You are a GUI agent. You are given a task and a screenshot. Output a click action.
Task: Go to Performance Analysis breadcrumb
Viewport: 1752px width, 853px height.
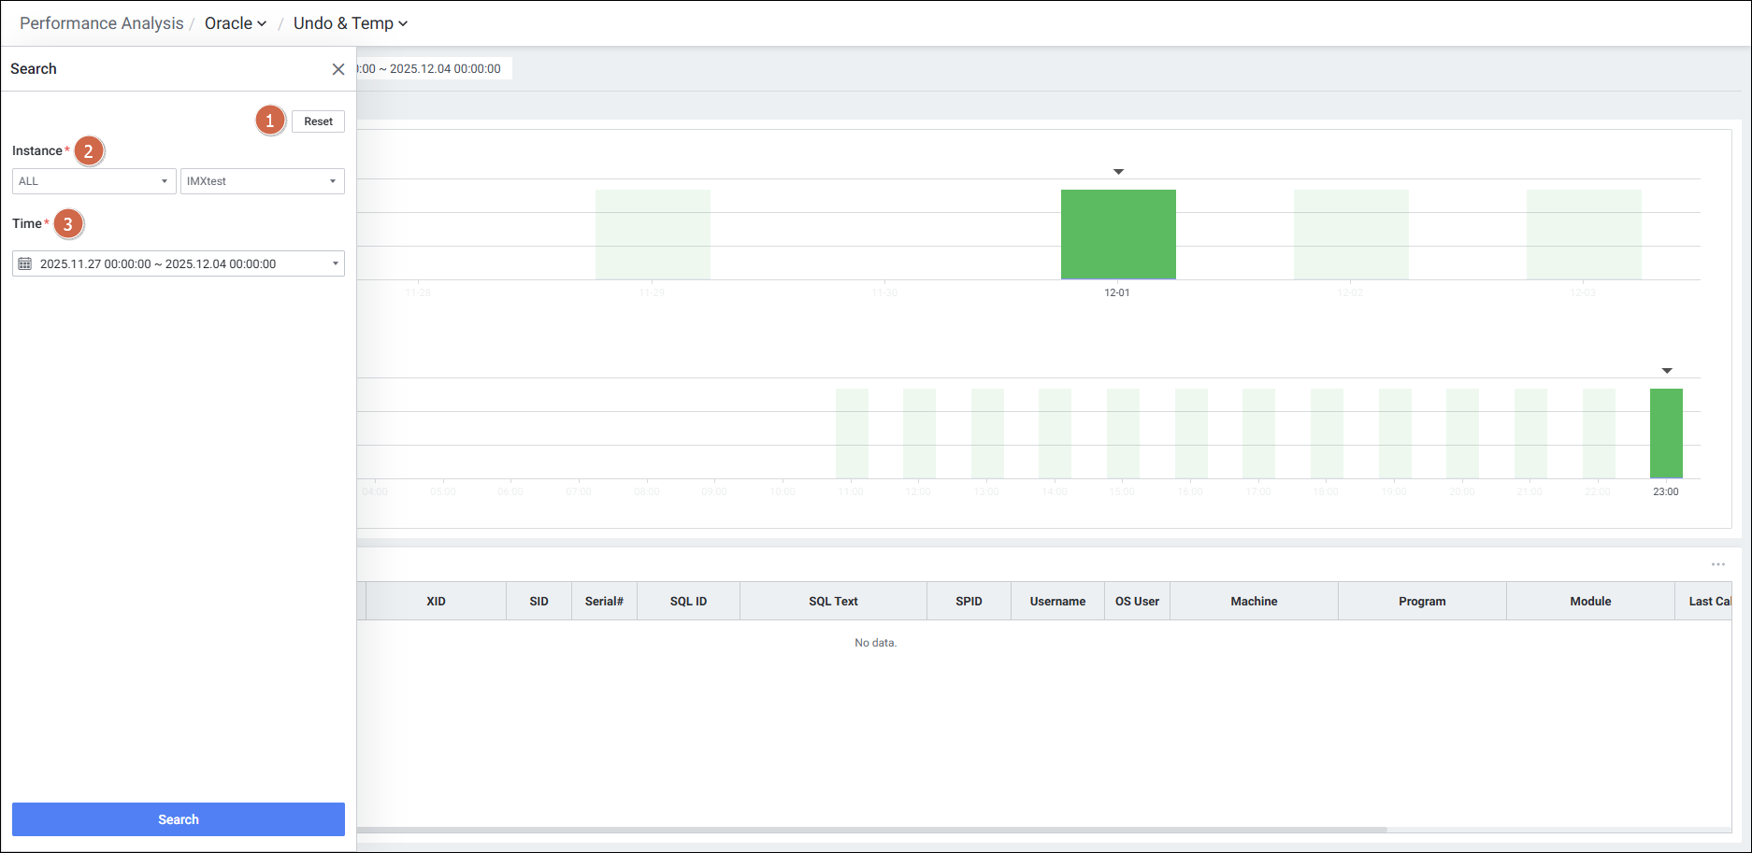click(101, 23)
